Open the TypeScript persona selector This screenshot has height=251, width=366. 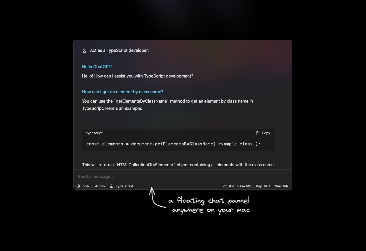(121, 186)
